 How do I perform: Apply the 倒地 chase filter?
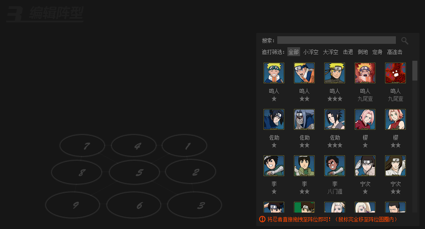coord(363,52)
